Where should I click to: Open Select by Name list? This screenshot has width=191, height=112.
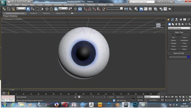(33, 9)
